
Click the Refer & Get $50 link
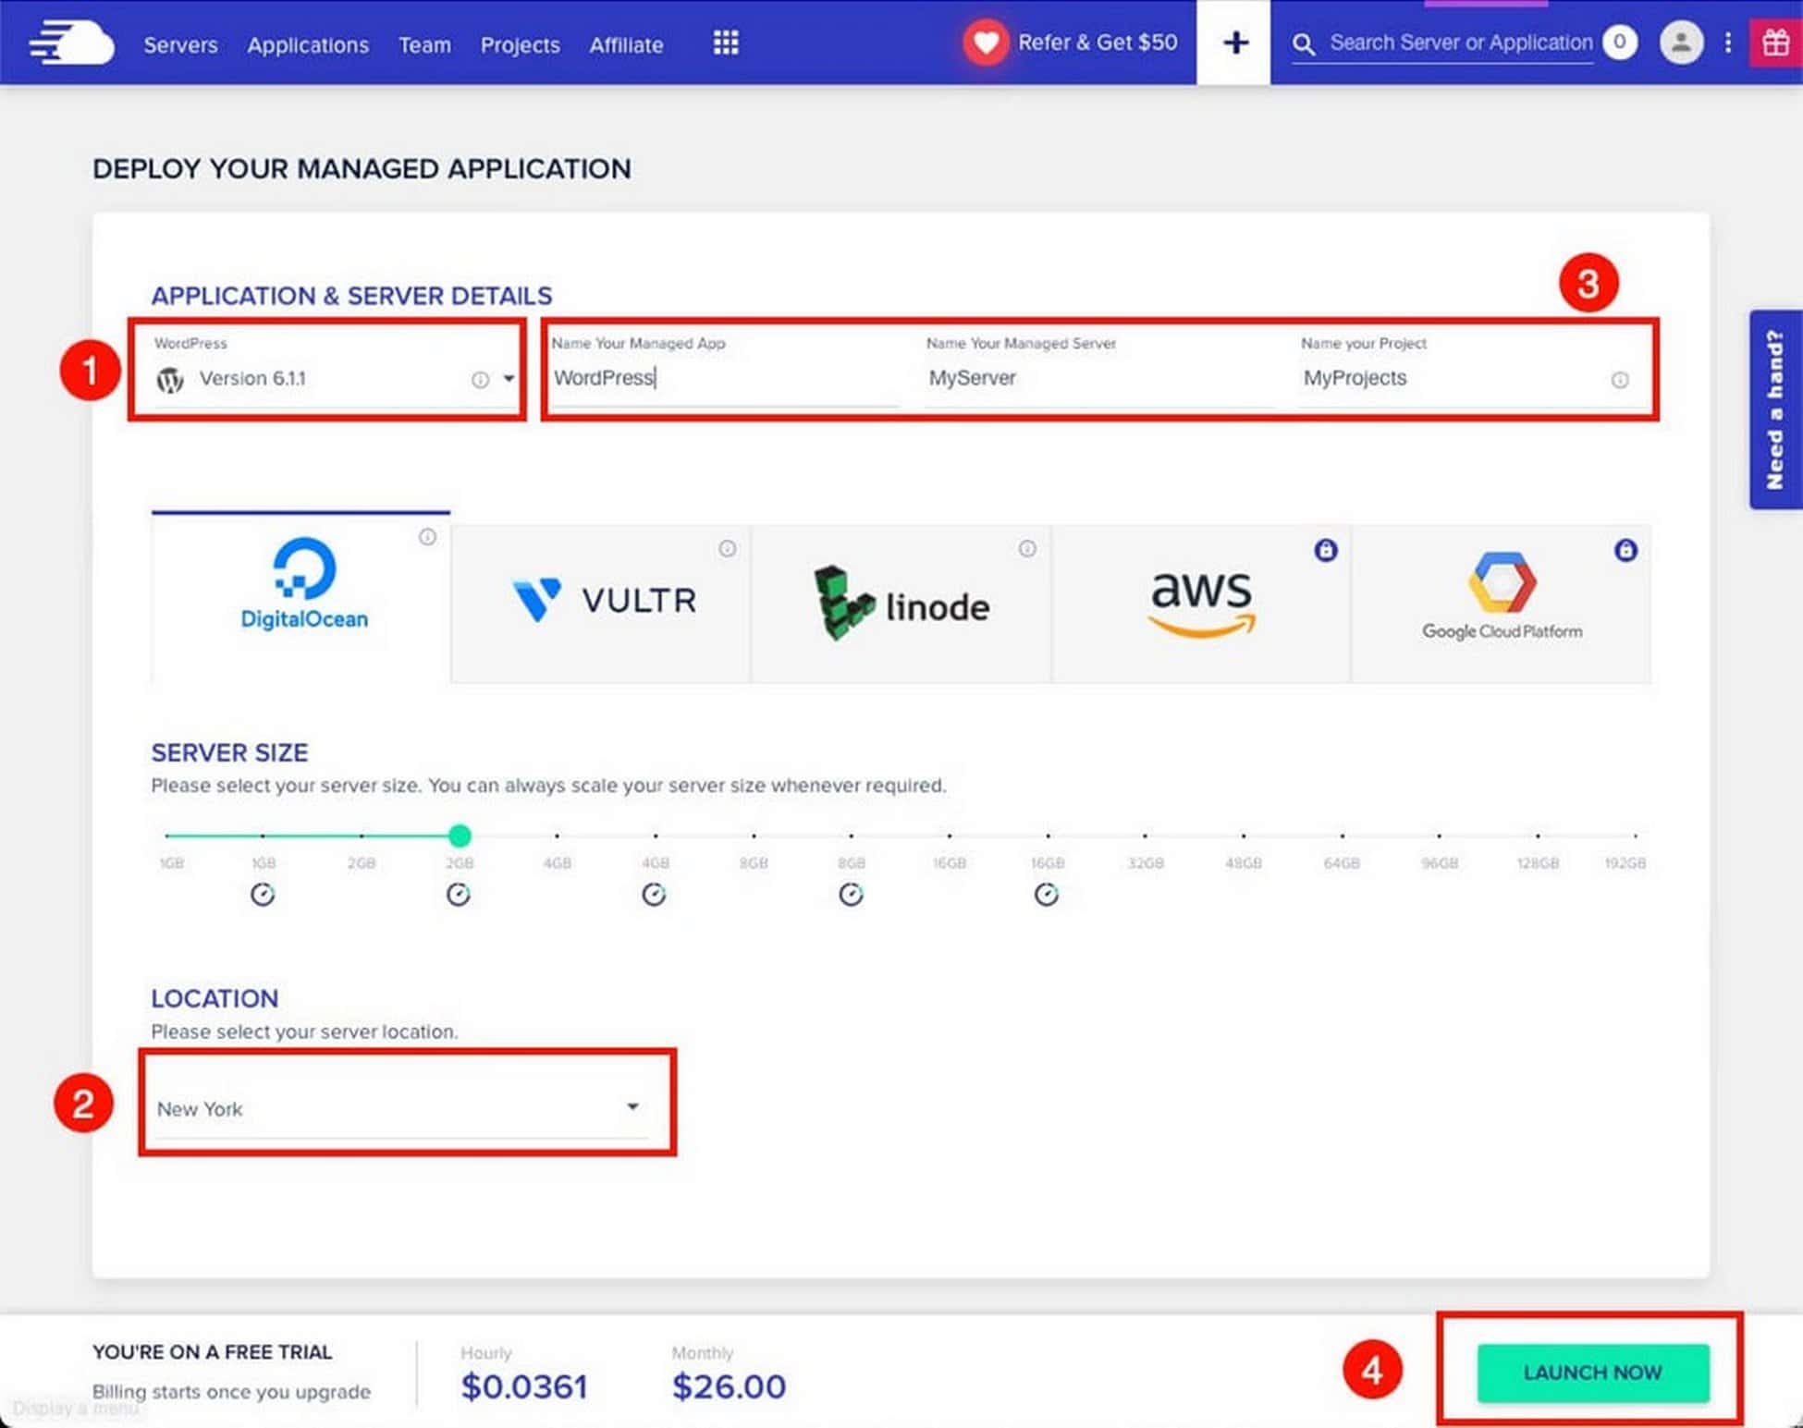click(x=1098, y=42)
